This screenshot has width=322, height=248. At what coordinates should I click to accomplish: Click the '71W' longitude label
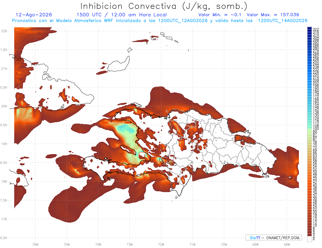pos(192,244)
